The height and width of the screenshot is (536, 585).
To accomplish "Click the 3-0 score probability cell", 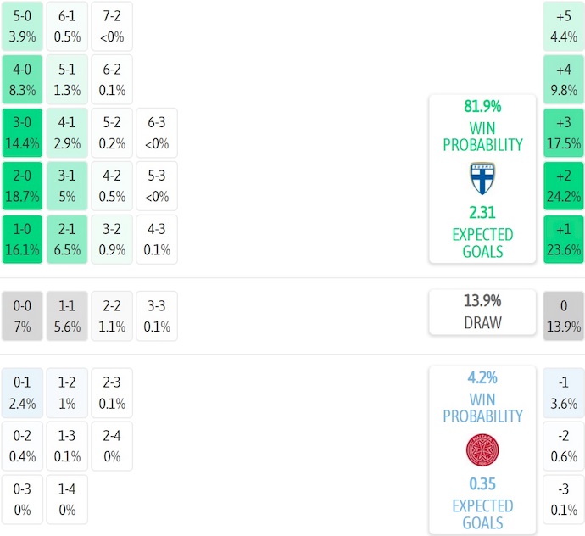I will click(23, 132).
